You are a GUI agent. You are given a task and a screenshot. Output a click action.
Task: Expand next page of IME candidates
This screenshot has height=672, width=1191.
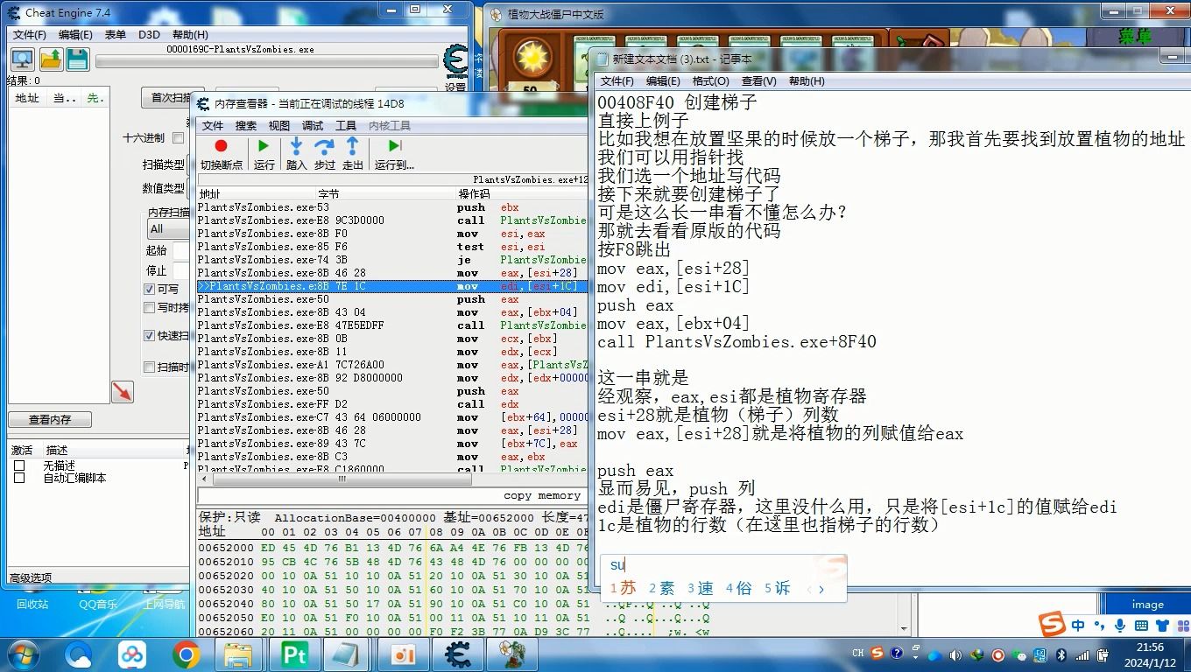[x=821, y=589]
